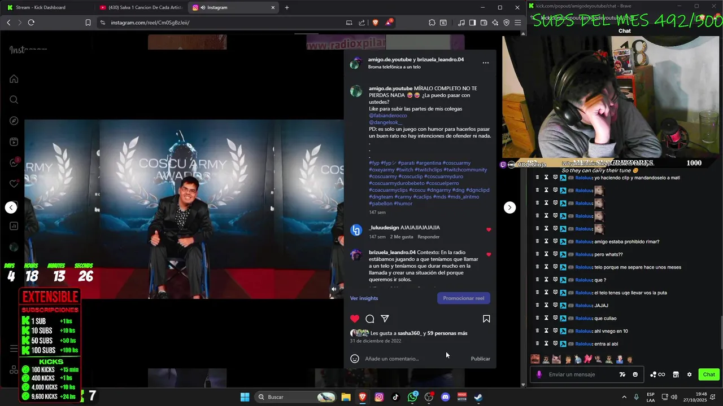
Task: Save the reel with the bookmark icon
Action: coord(486,319)
